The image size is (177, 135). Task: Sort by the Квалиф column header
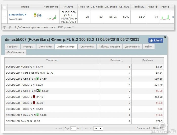tap(153, 7)
